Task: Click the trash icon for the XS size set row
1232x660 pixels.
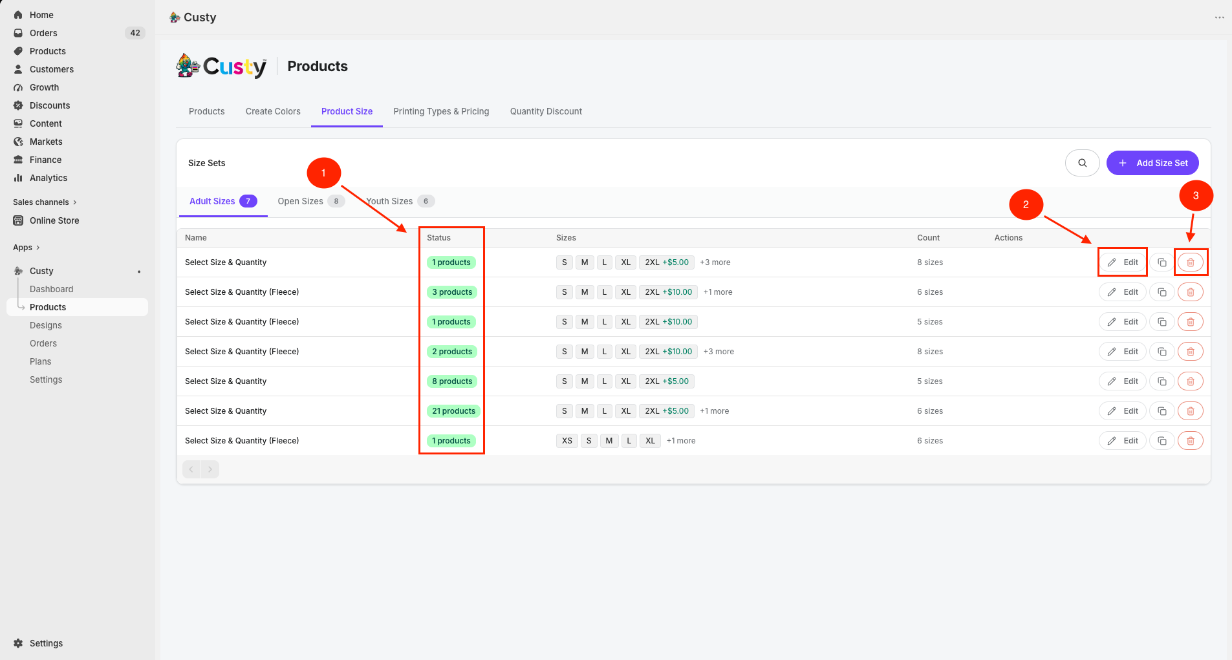Action: pos(1190,441)
